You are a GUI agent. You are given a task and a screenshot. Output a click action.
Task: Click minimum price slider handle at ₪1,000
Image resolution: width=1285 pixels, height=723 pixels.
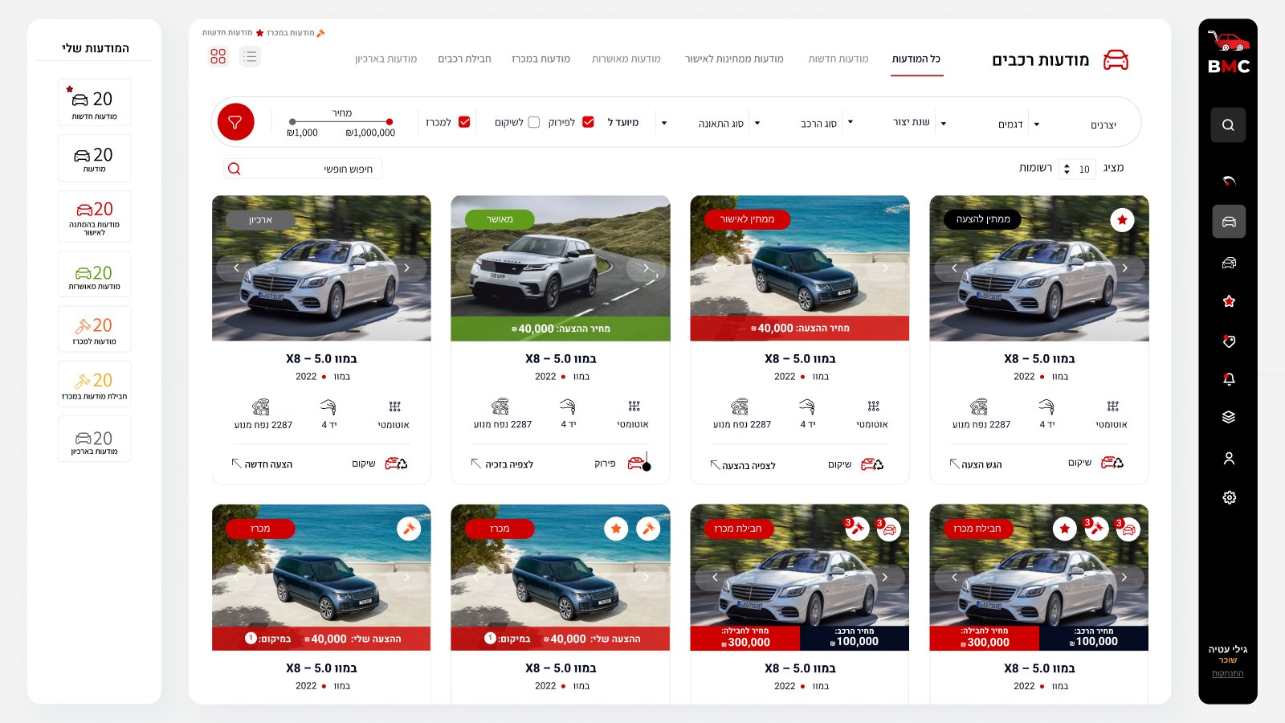pyautogui.click(x=292, y=122)
